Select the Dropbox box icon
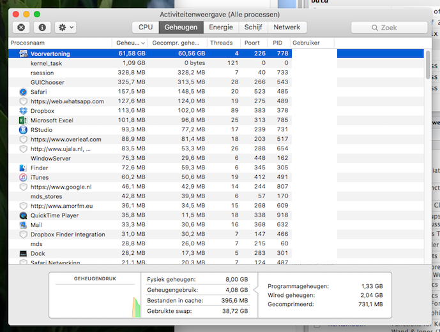 click(23, 111)
